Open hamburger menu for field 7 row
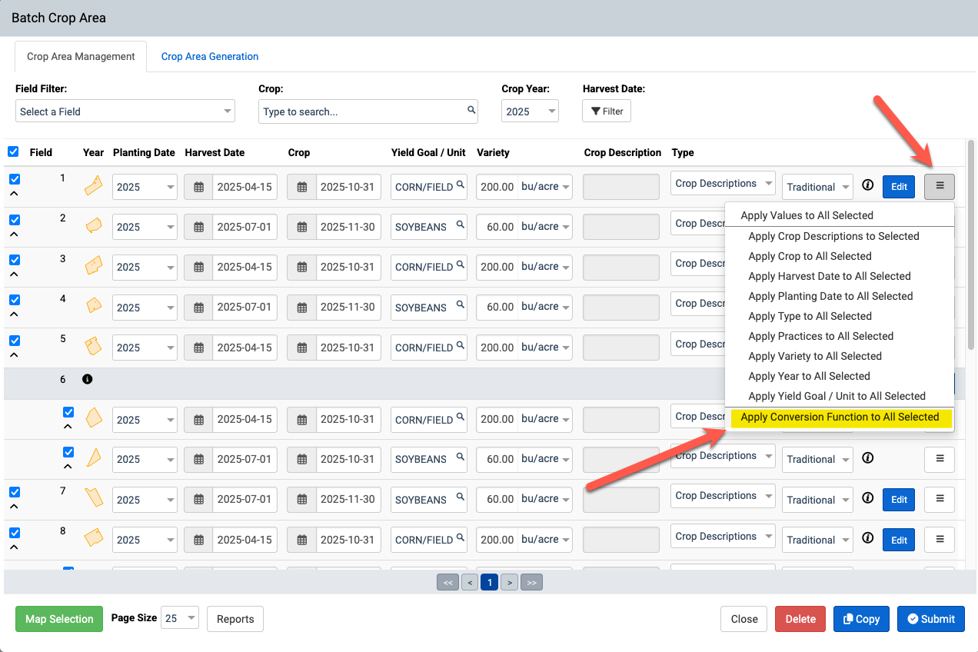978x652 pixels. tap(940, 499)
